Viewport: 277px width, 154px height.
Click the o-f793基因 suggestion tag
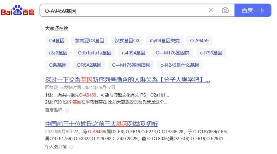(x=211, y=53)
